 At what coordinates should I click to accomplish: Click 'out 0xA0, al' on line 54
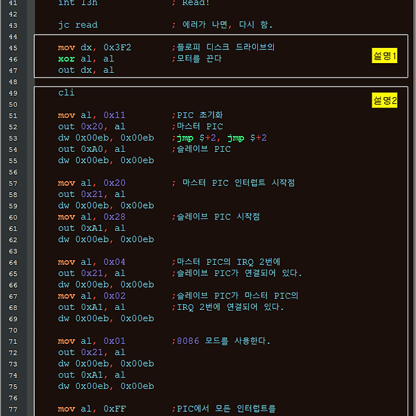(92, 149)
